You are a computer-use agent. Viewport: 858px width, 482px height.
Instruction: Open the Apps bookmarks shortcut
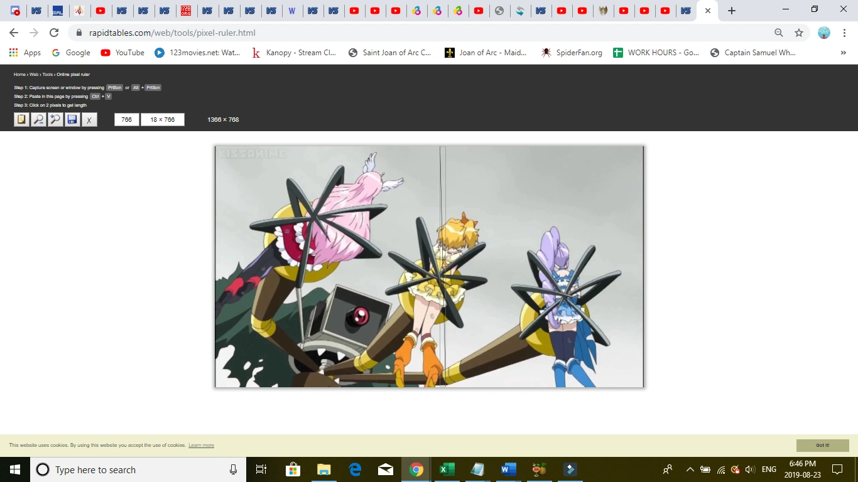25,53
